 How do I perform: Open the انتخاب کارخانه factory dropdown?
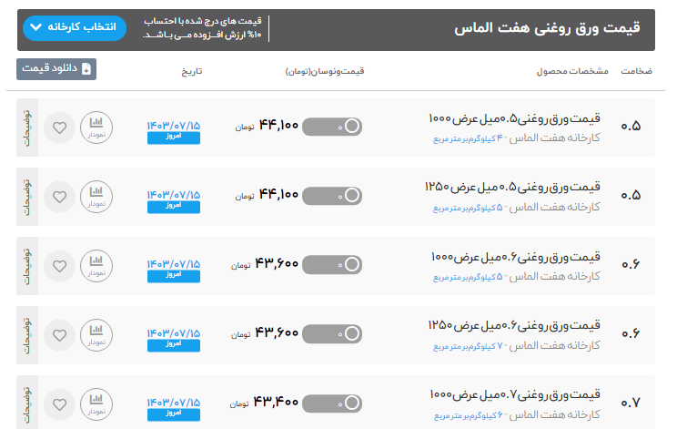coord(74,27)
